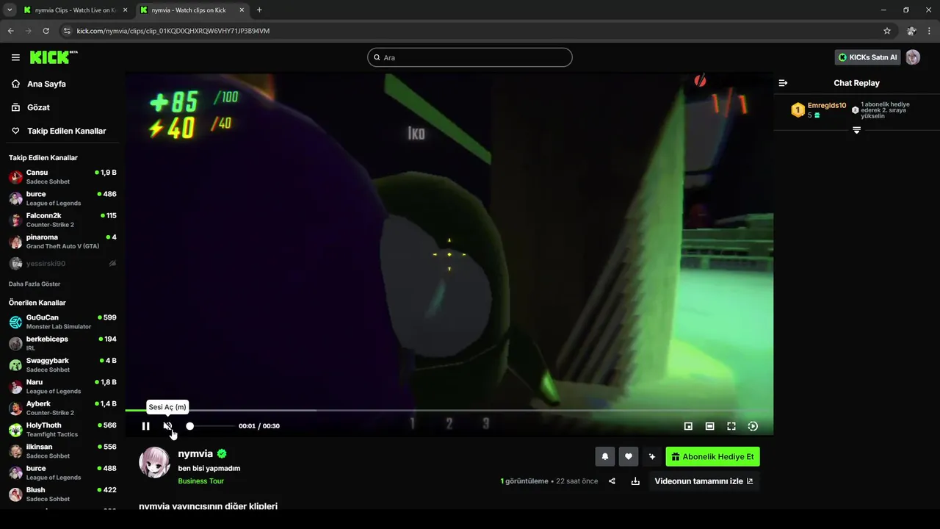
Task: Click the nymvia channel name
Action: click(x=195, y=454)
